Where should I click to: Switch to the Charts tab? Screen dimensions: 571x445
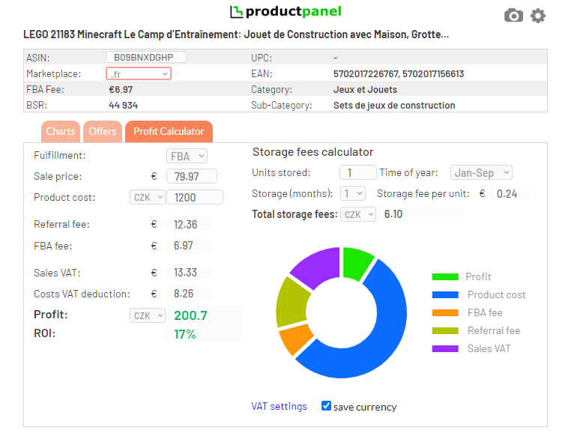coord(61,131)
